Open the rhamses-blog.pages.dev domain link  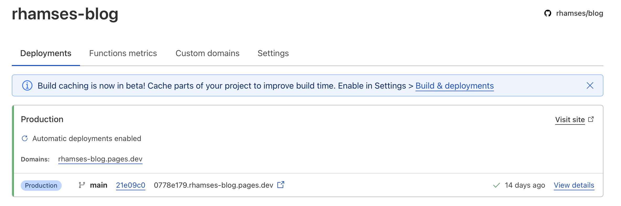click(x=100, y=159)
